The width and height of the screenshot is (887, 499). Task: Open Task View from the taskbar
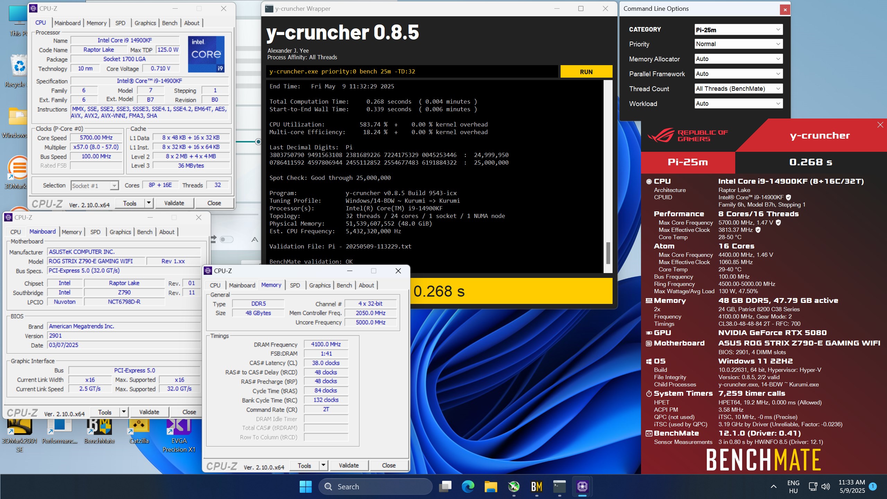tap(445, 487)
